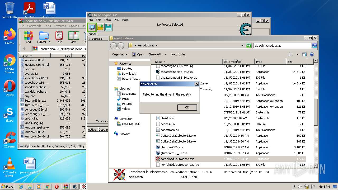338x190 pixels.
Task: Sort Explorer by Type column
Action: pyautogui.click(x=270, y=62)
